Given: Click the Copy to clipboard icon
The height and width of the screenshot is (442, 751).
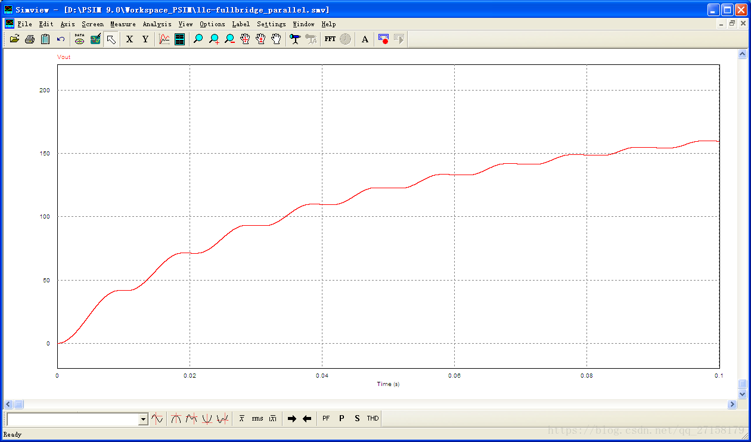Looking at the screenshot, I should point(45,39).
